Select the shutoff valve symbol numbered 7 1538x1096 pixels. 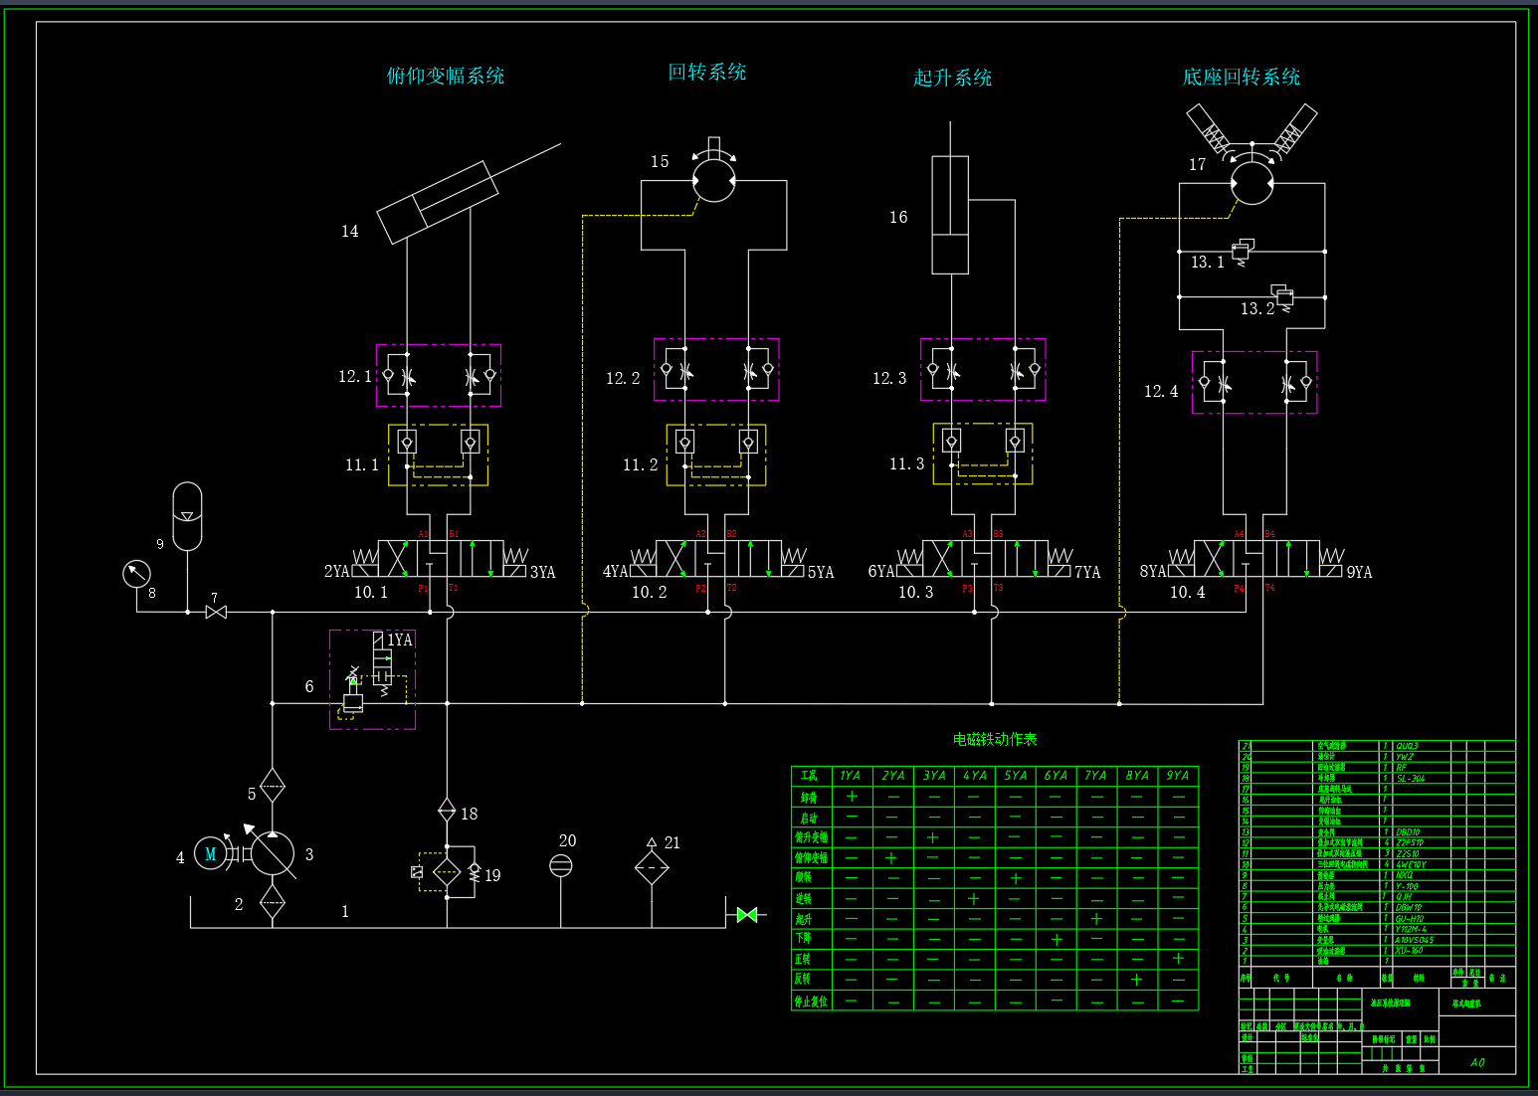point(216,612)
